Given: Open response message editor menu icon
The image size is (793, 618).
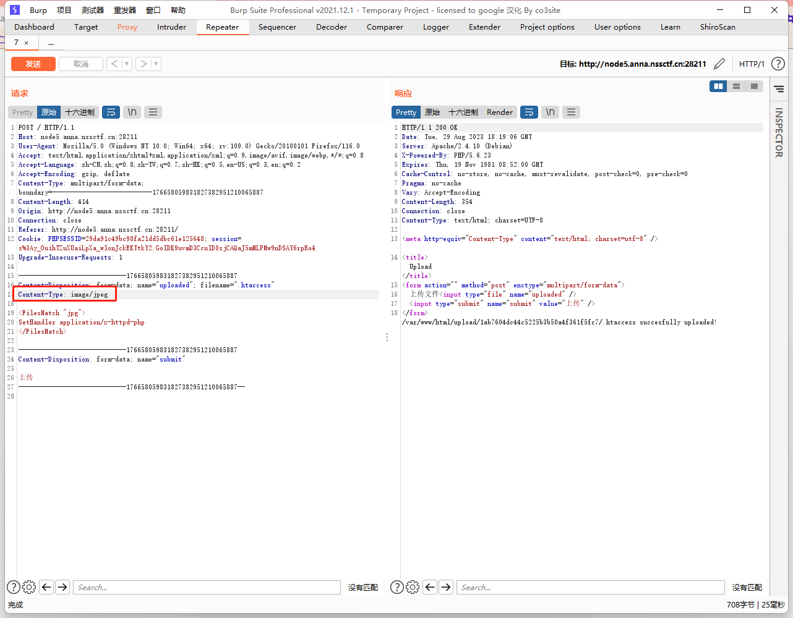Looking at the screenshot, I should click(x=571, y=112).
